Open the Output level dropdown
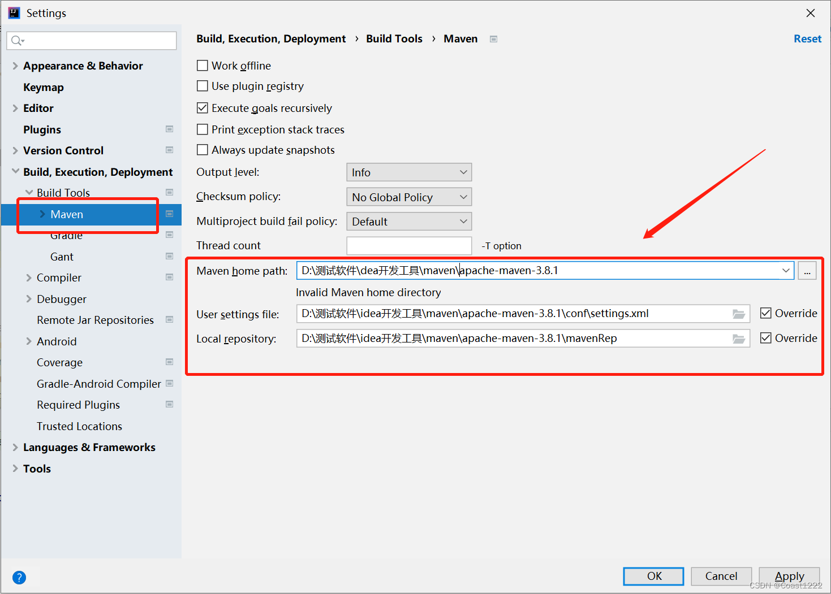The width and height of the screenshot is (831, 594). click(x=409, y=172)
